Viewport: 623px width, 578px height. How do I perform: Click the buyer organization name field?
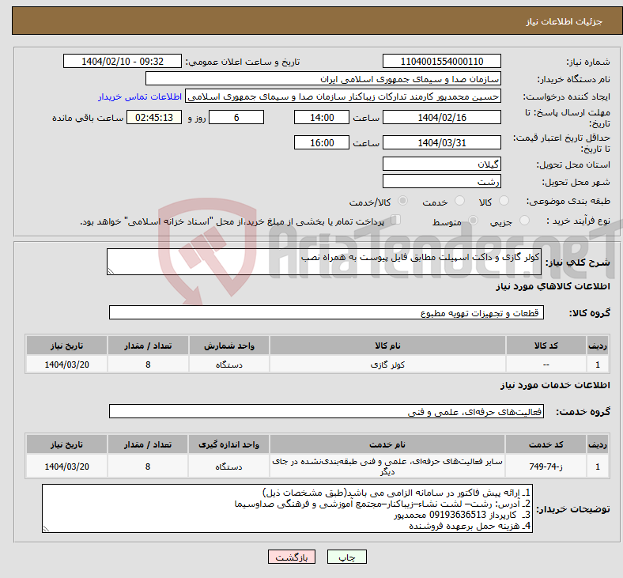click(x=323, y=78)
